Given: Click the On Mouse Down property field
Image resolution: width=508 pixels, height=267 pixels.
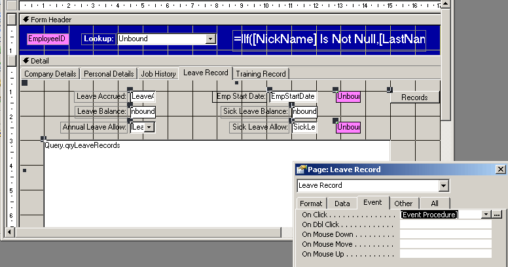Looking at the screenshot, I should coord(446,234).
